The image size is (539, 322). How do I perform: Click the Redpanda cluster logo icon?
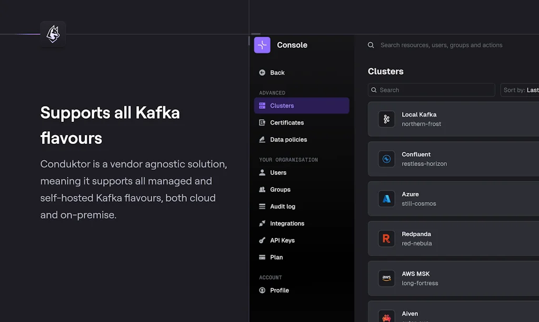386,239
